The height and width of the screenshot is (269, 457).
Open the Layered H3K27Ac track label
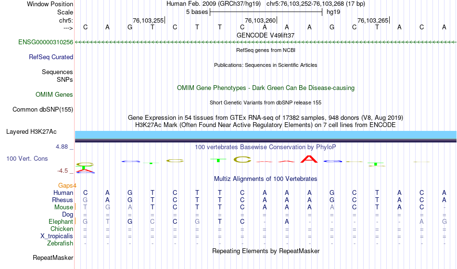[31, 132]
